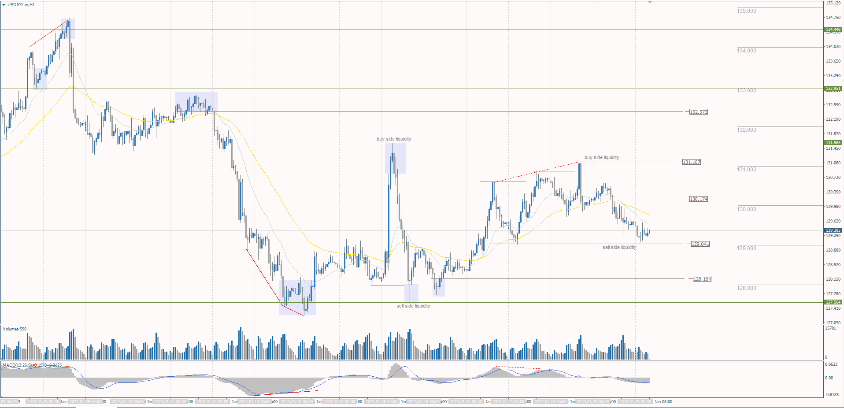Select the boxed 128.164 level label
Viewport: 844px width, 408px height.
[x=702, y=279]
